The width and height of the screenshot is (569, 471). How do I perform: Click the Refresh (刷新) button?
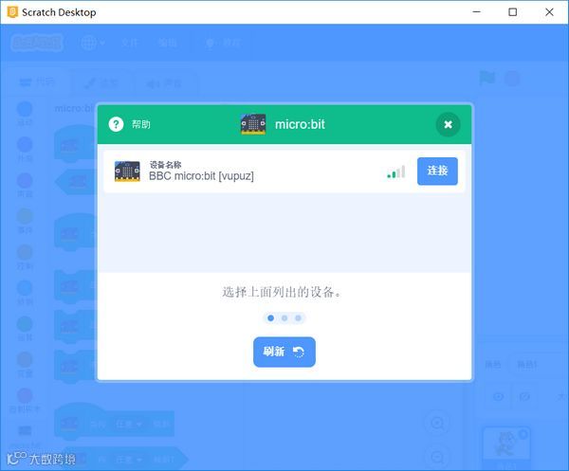pos(284,352)
